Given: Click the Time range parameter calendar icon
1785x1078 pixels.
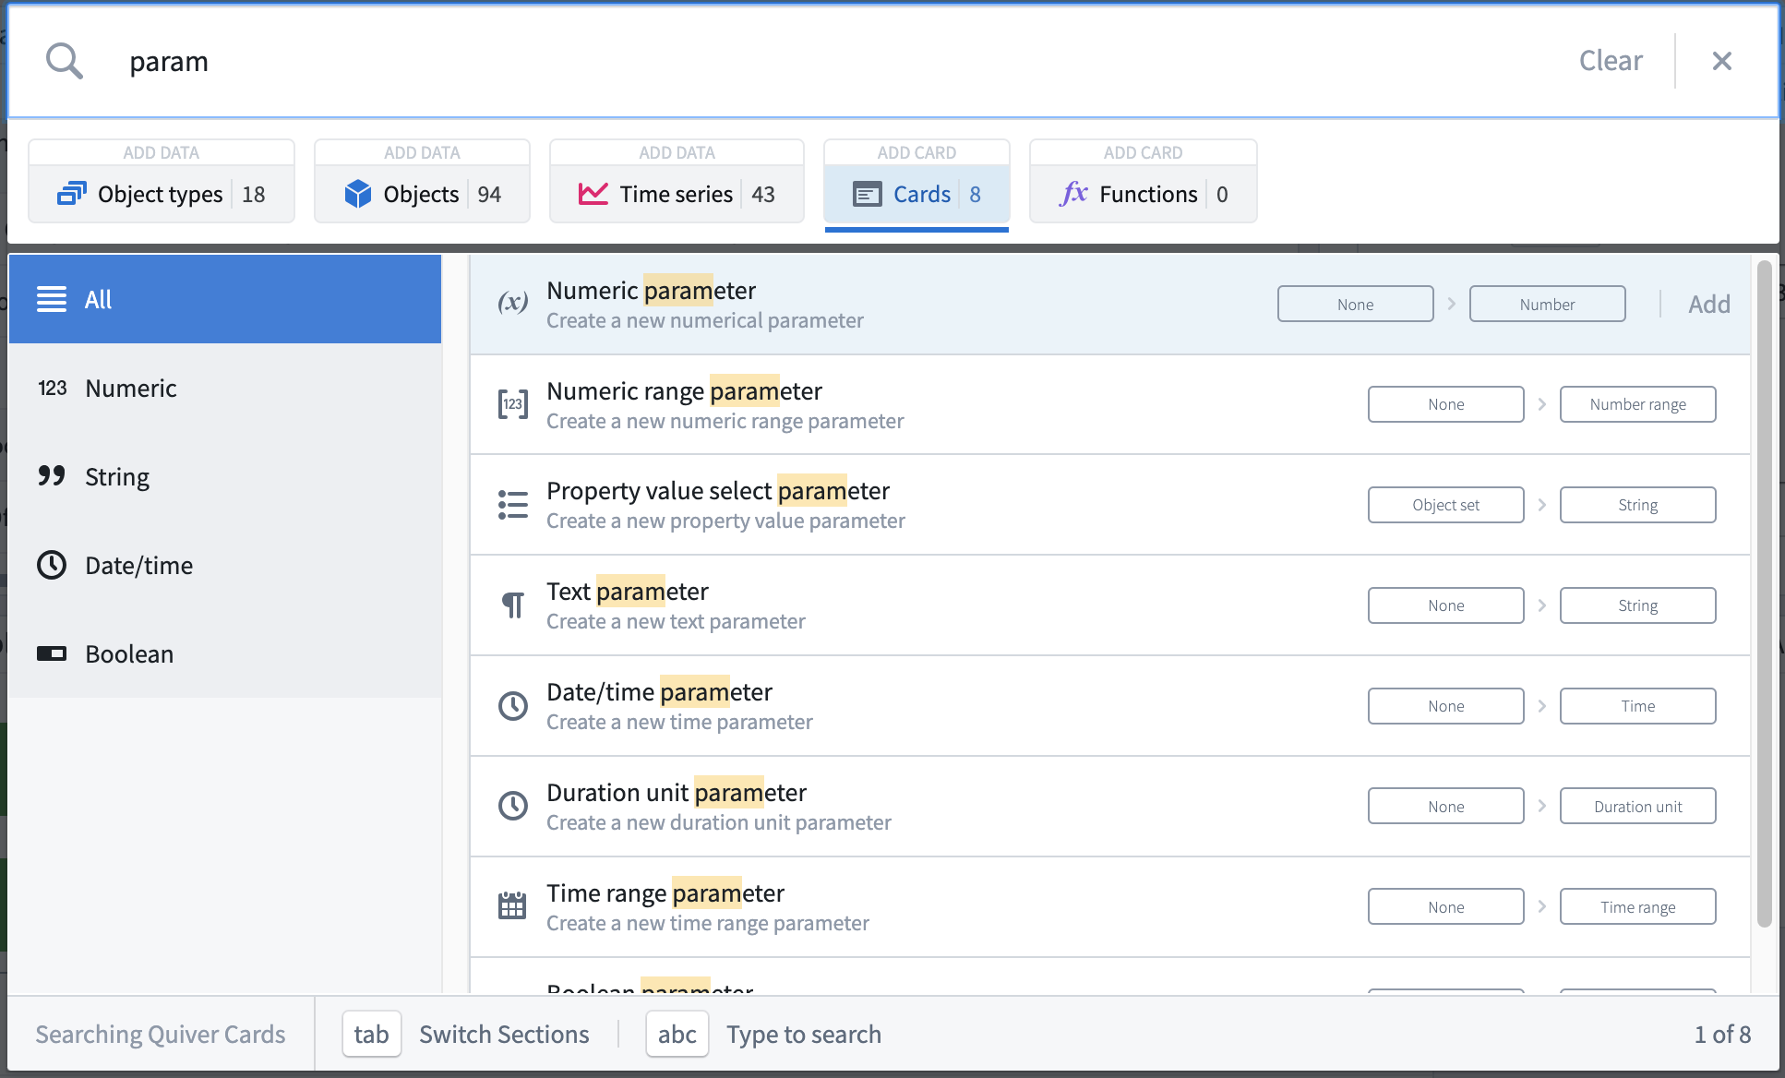Looking at the screenshot, I should pos(512,905).
